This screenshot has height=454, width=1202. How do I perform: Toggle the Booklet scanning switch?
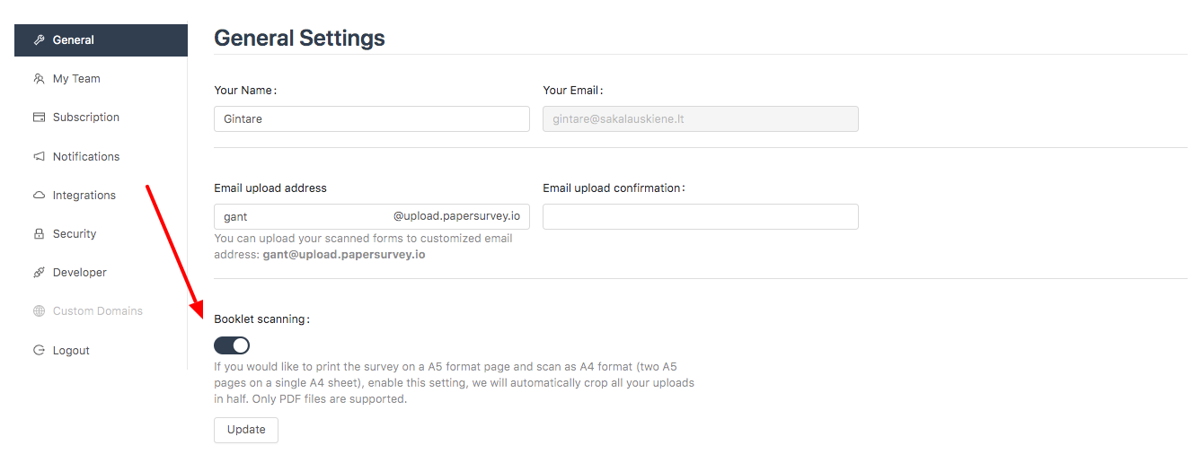[x=232, y=345]
